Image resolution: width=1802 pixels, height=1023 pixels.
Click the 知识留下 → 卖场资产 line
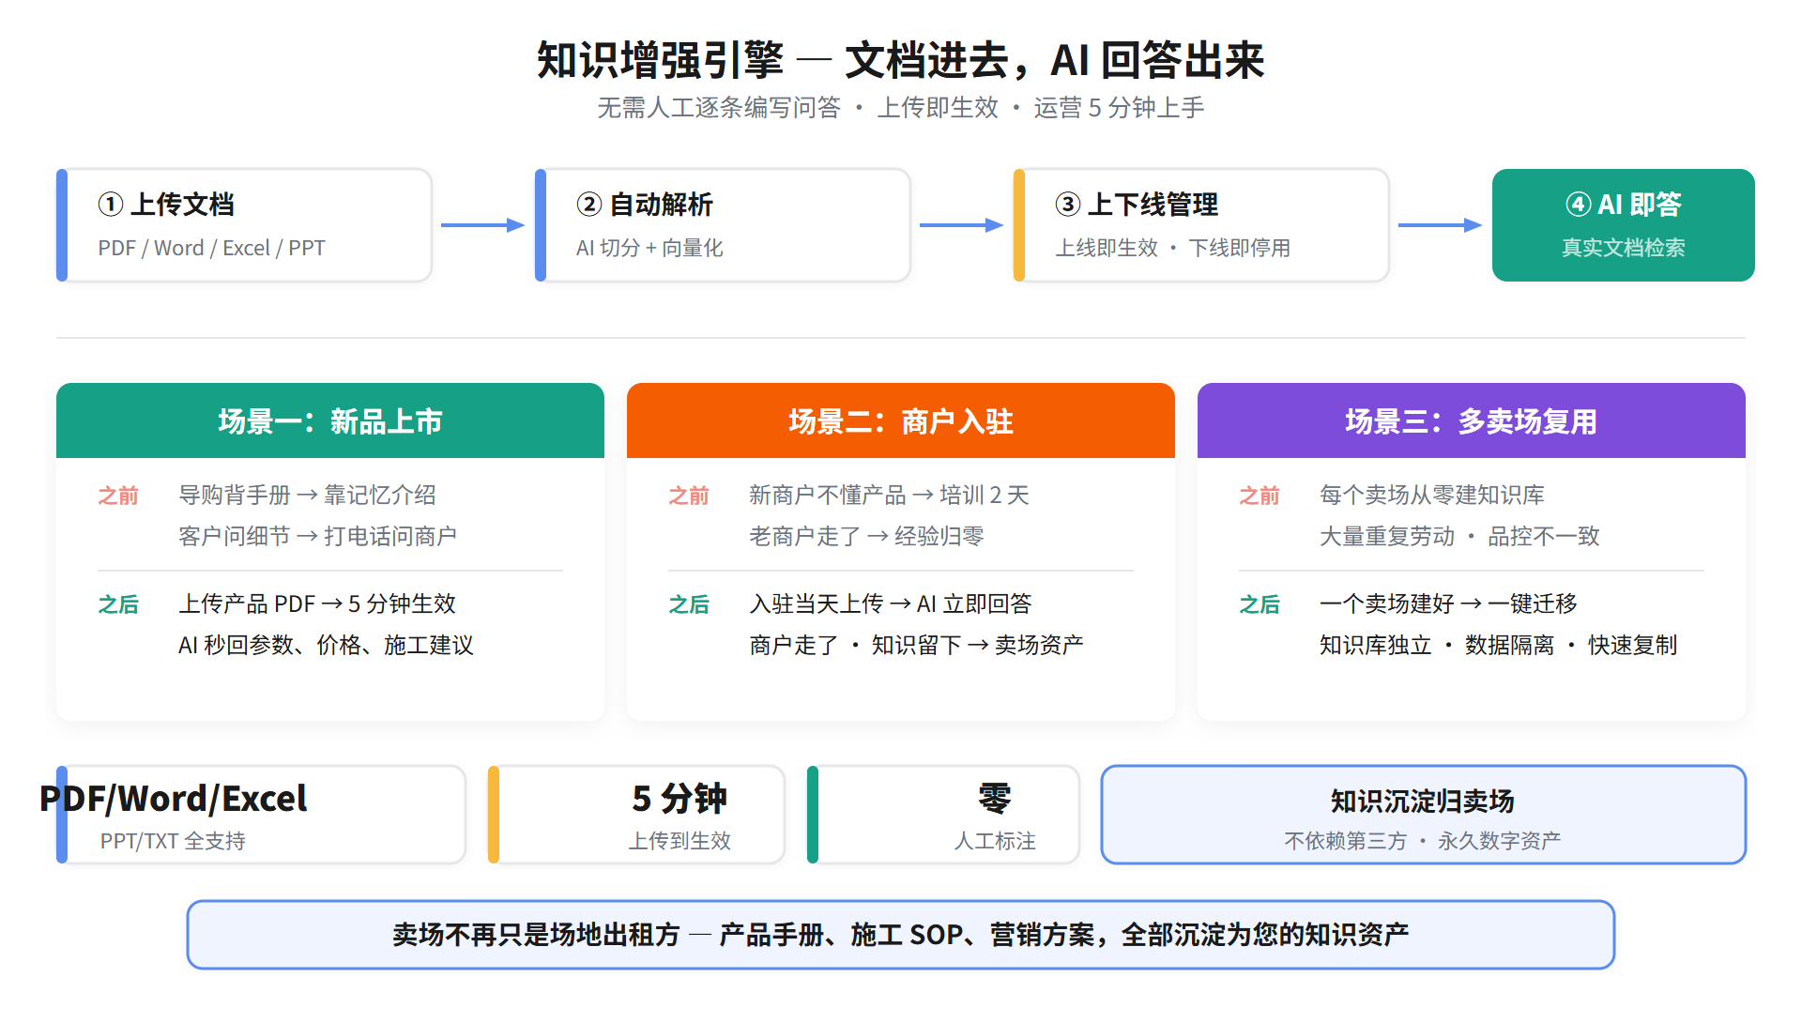[977, 645]
